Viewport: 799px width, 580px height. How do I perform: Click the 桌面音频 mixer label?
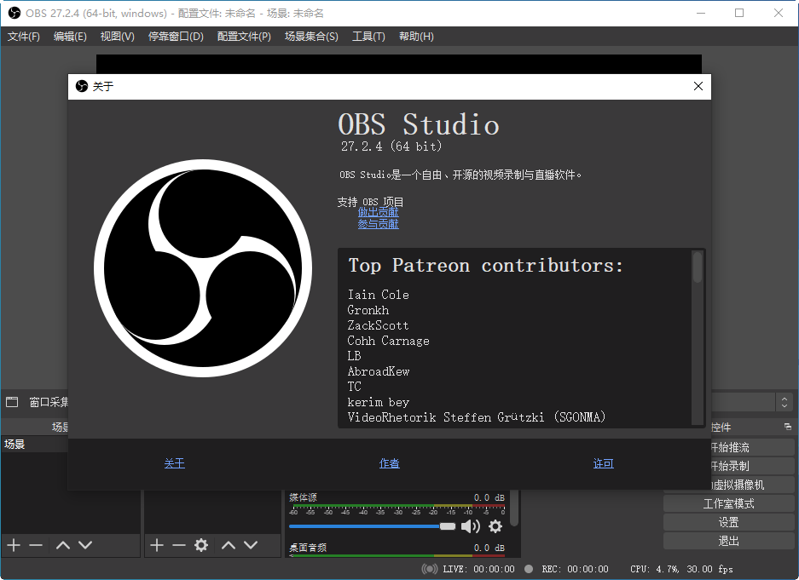[308, 548]
